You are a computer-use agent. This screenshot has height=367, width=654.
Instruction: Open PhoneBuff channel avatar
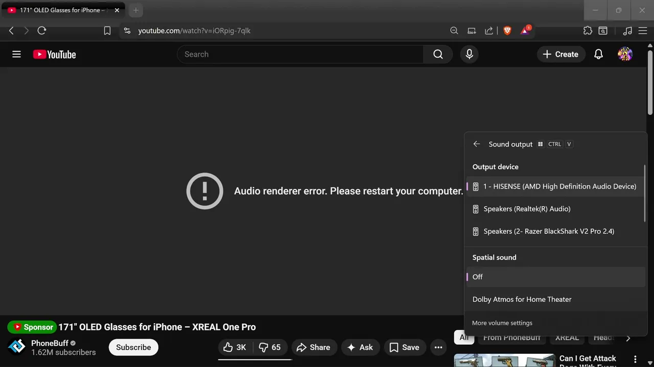(16, 347)
